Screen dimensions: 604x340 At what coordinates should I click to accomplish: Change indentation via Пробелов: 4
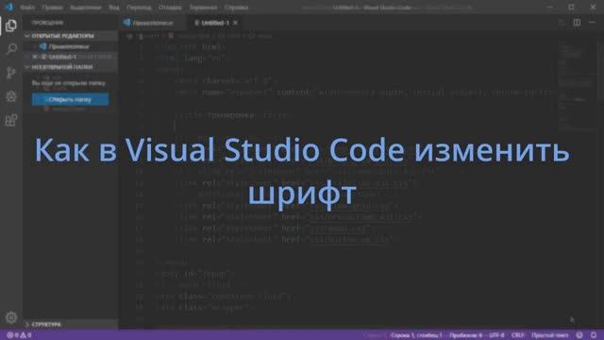(465, 335)
